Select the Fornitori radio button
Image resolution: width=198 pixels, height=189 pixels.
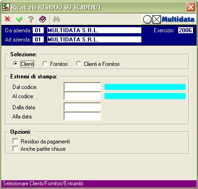click(45, 64)
